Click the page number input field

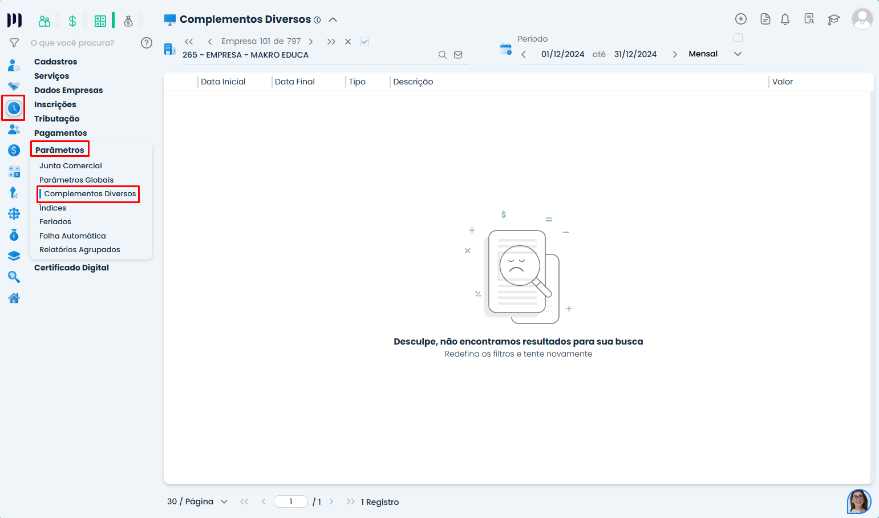point(290,501)
